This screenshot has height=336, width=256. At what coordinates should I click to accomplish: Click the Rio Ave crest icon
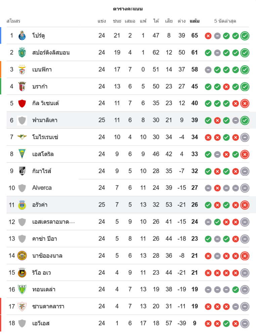[22, 272]
